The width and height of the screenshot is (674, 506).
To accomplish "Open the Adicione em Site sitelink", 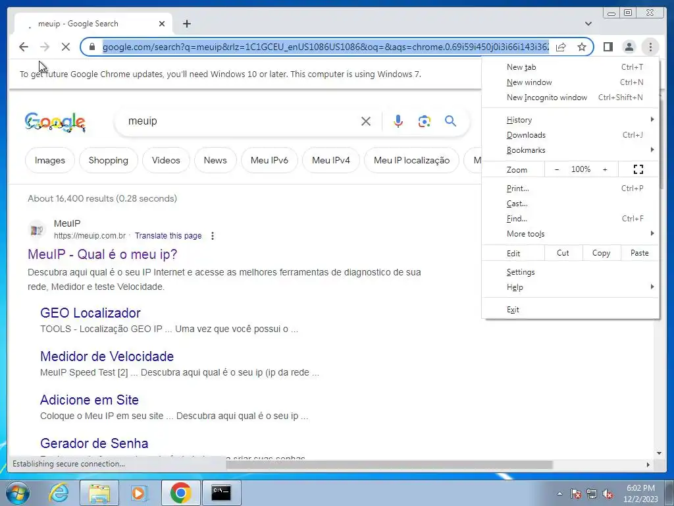I will pos(90,400).
